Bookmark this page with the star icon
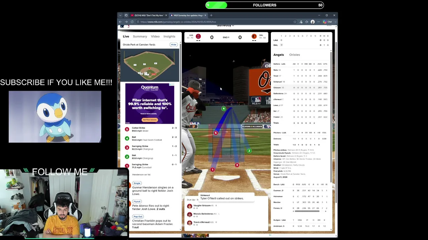The height and width of the screenshot is (240, 428). (x=295, y=22)
